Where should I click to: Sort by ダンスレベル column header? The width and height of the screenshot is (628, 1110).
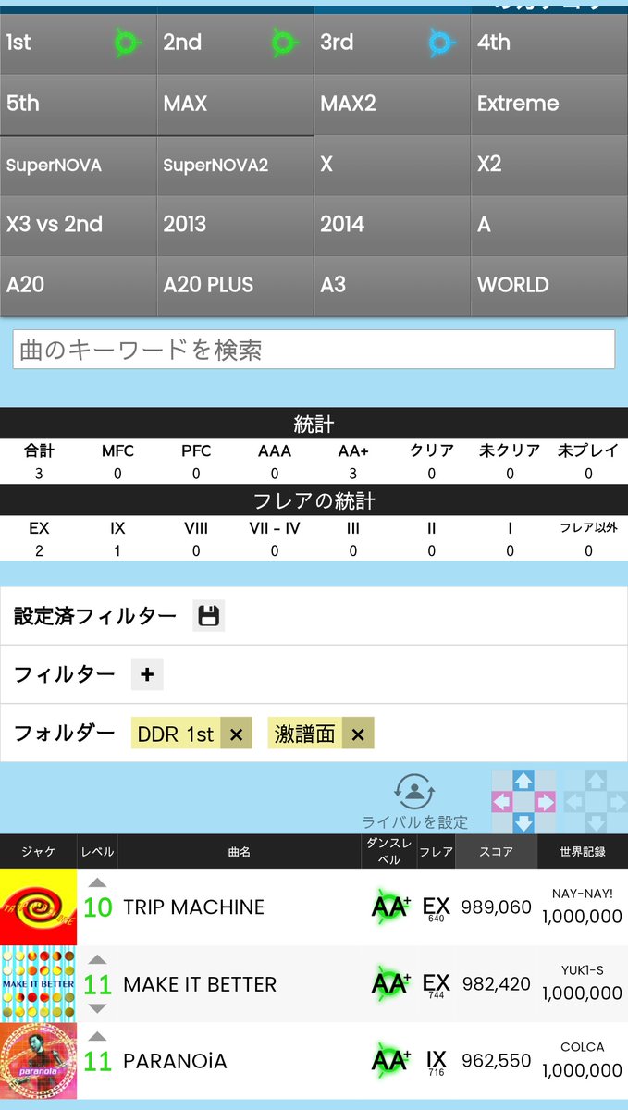point(389,851)
